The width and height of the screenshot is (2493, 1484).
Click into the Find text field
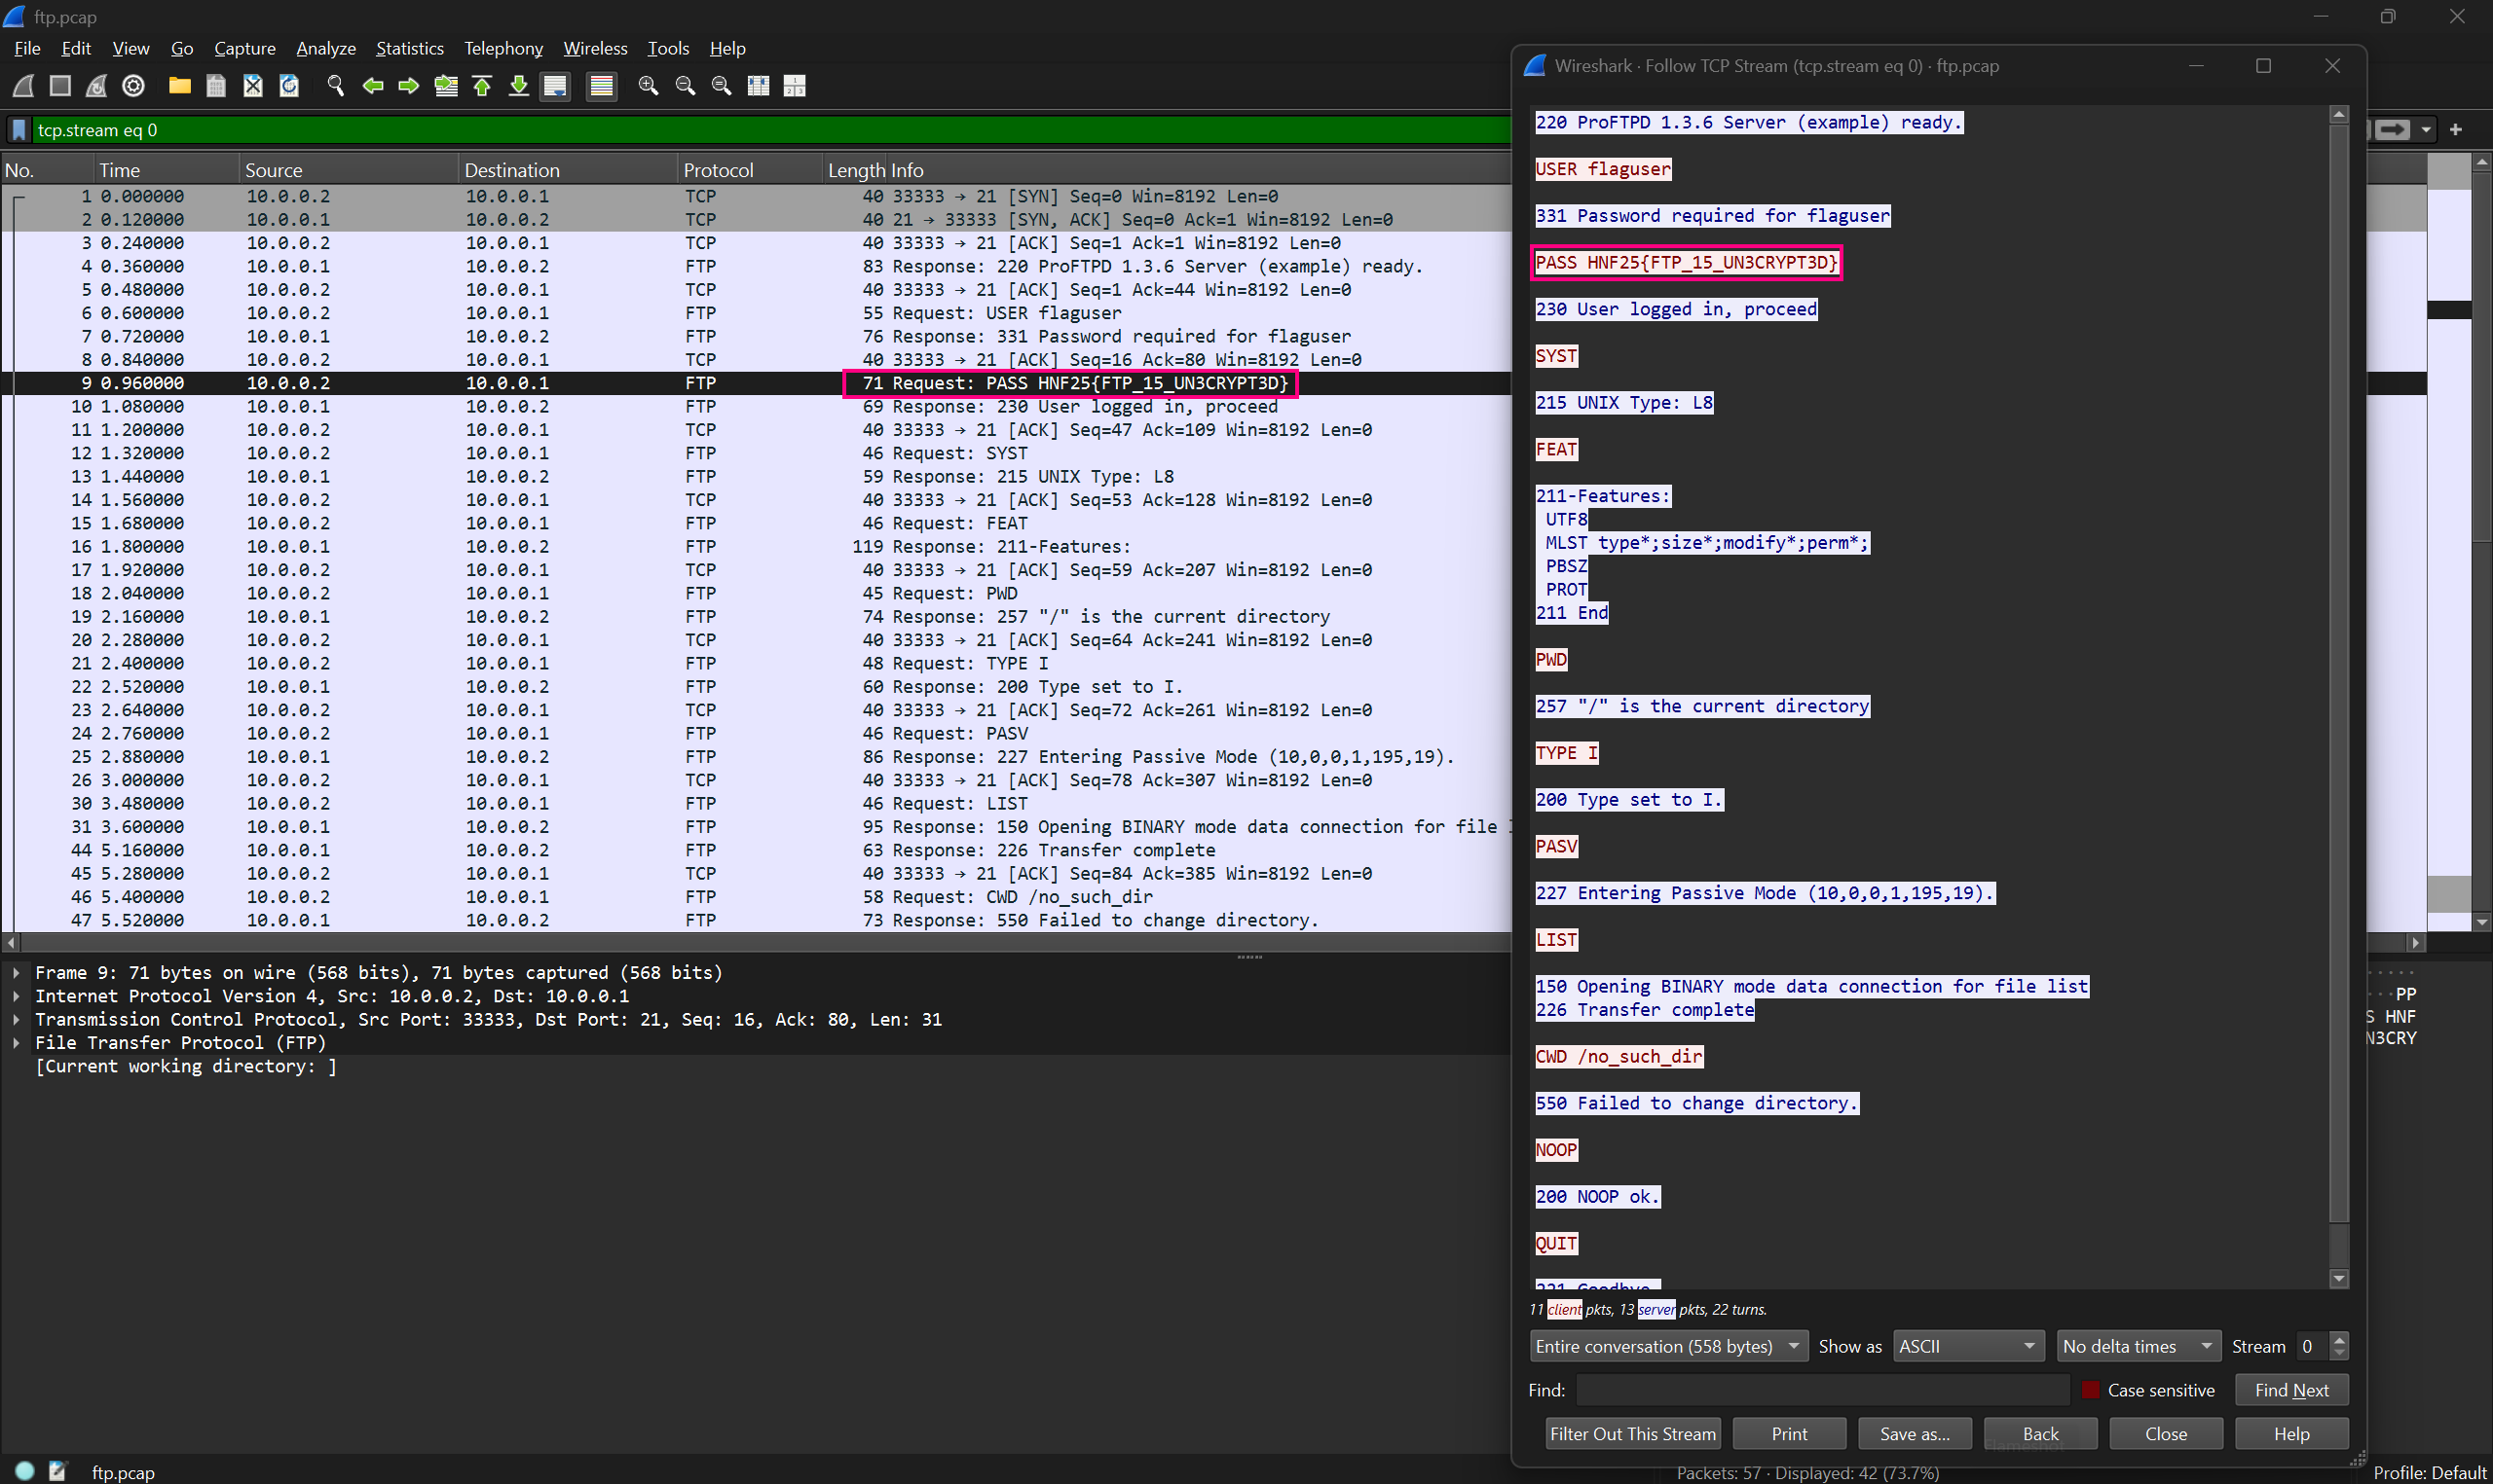(1821, 1390)
